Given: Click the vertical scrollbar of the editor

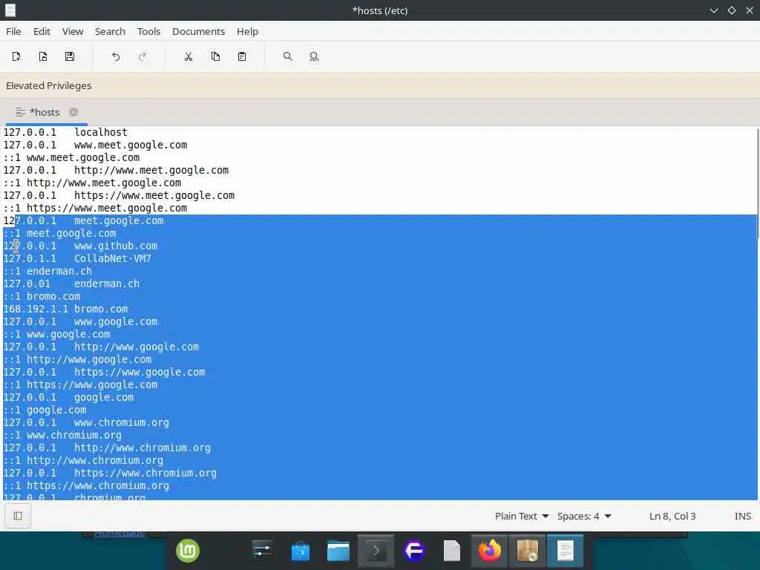Looking at the screenshot, I should pos(758,184).
